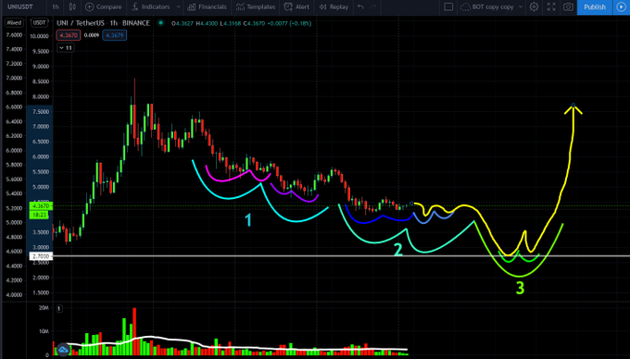Redo the last chart action
This screenshot has width=630, height=359.
[x=372, y=6]
